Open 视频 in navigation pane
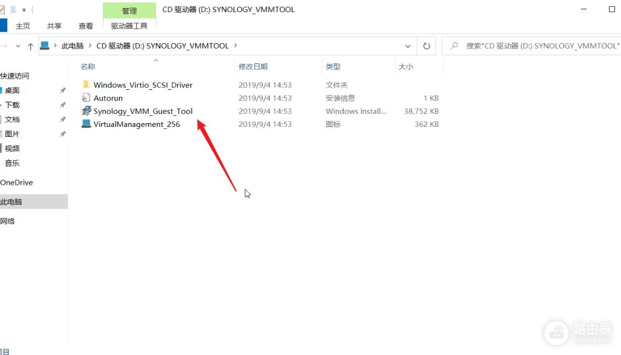The height and width of the screenshot is (355, 621). pyautogui.click(x=12, y=148)
